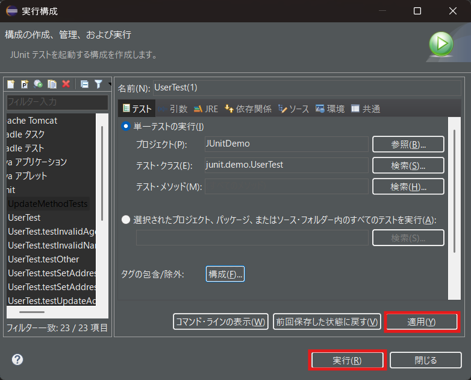Select the UserTest.testUpdateAd configuration
Image resolution: width=471 pixels, height=380 pixels.
[x=52, y=300]
